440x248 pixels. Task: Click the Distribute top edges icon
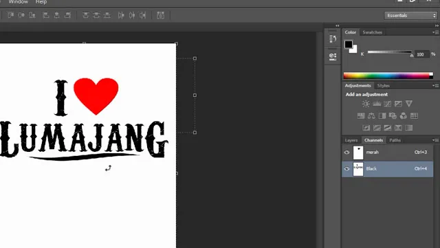coord(85,15)
